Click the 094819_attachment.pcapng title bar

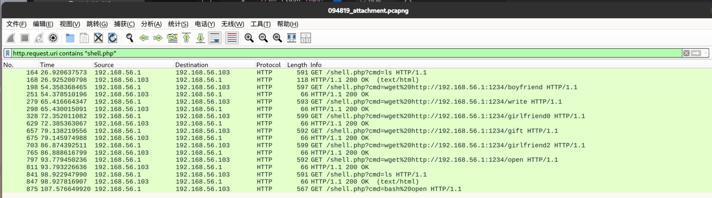tap(368, 11)
